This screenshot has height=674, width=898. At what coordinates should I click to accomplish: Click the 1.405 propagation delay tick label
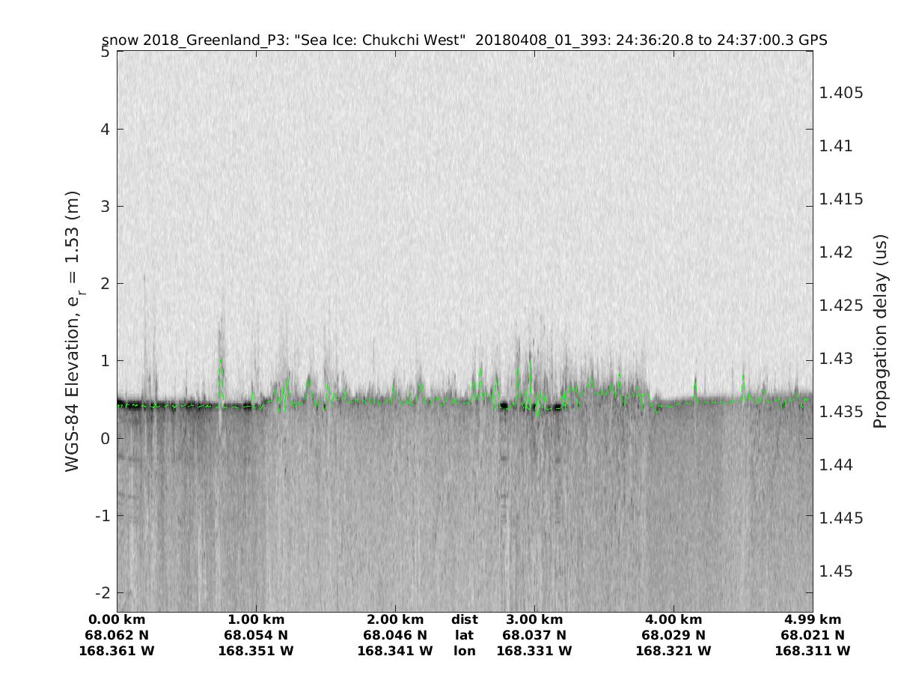pyautogui.click(x=841, y=93)
